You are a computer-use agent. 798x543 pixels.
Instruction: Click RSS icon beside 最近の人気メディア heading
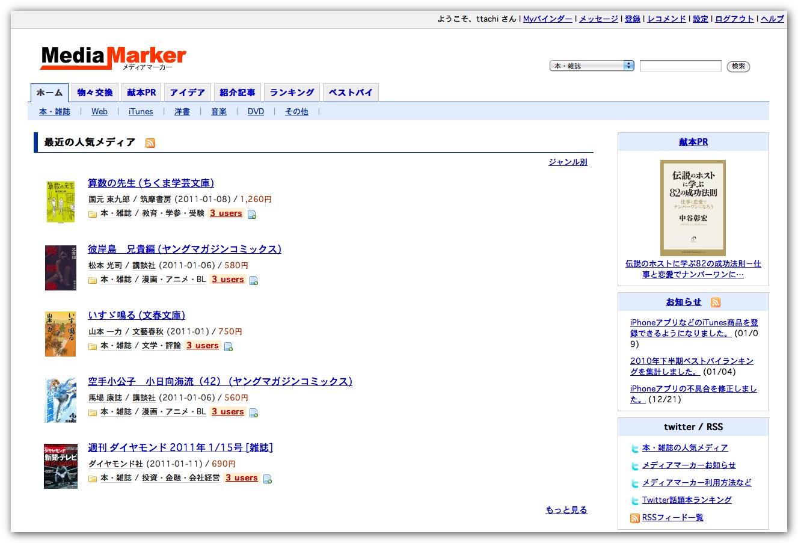tap(150, 143)
